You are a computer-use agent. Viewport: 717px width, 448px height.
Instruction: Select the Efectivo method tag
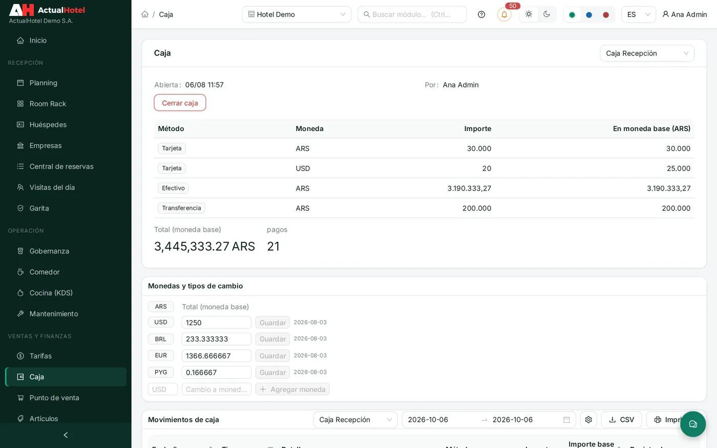173,188
